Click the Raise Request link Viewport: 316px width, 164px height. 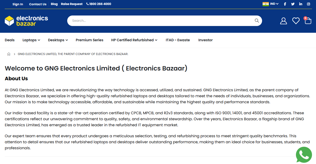pyautogui.click(x=72, y=4)
